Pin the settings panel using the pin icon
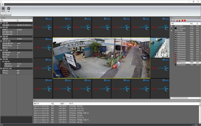This screenshot has height=126, width=201. coord(30,18)
